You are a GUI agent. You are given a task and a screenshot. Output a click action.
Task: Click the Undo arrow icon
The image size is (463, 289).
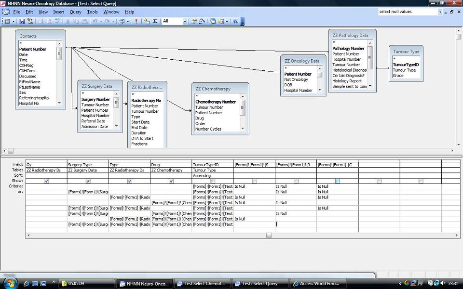pos(95,21)
